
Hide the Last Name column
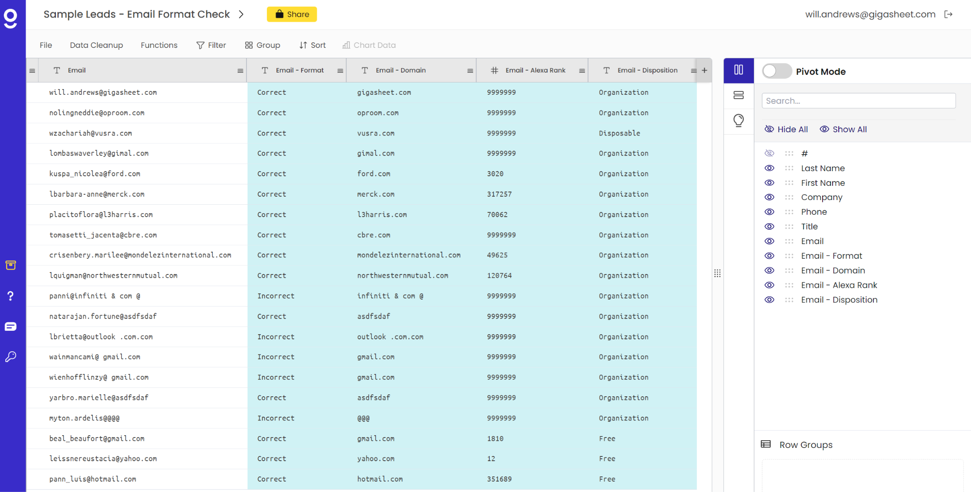pyautogui.click(x=769, y=168)
